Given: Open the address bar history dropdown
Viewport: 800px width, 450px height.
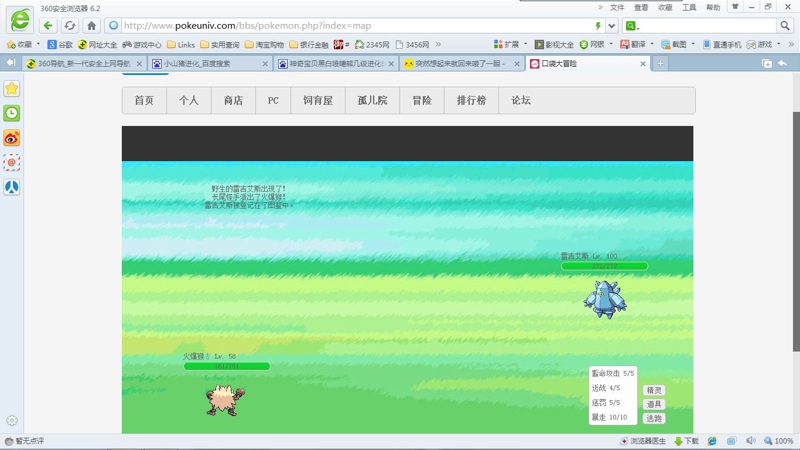Looking at the screenshot, I should pos(612,26).
